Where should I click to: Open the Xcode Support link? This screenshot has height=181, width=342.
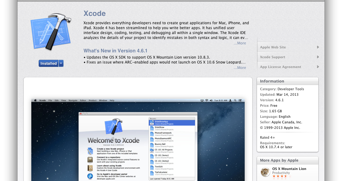[x=272, y=57]
